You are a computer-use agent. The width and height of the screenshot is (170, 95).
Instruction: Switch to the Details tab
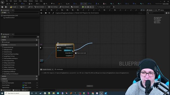click(x=150, y=10)
